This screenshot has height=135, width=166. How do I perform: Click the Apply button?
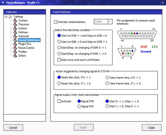84,127
